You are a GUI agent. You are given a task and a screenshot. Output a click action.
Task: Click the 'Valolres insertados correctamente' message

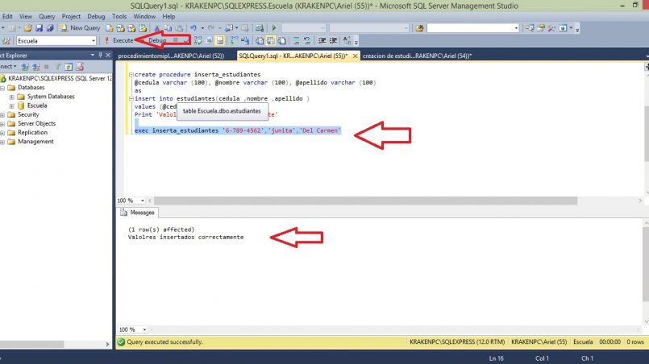[x=185, y=238]
